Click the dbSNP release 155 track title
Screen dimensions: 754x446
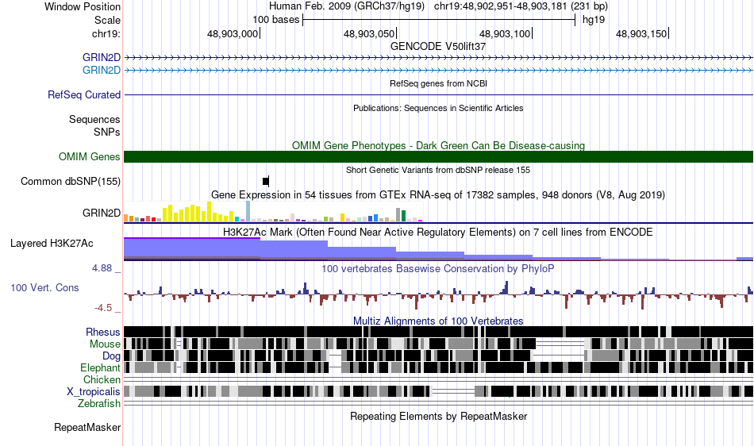click(438, 170)
